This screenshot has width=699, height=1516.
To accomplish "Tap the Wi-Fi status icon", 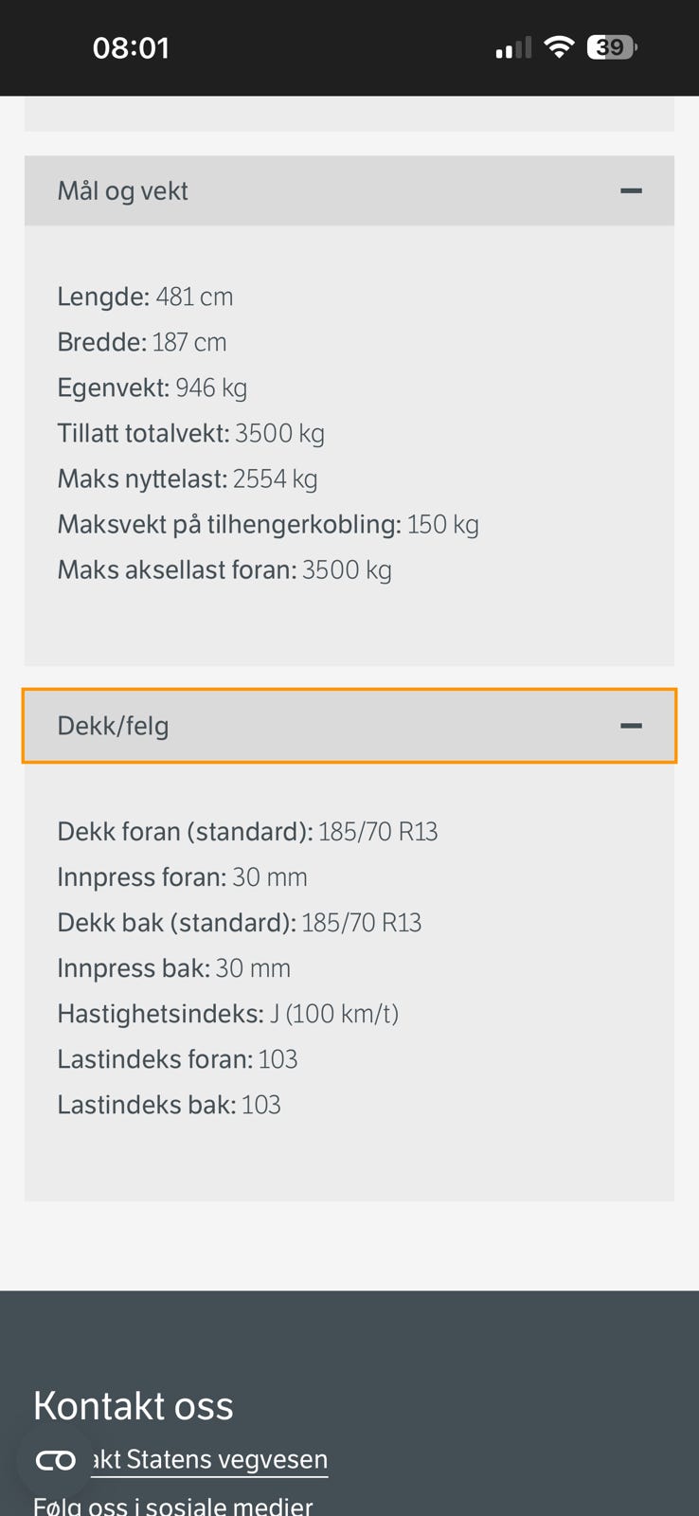I will tap(560, 47).
